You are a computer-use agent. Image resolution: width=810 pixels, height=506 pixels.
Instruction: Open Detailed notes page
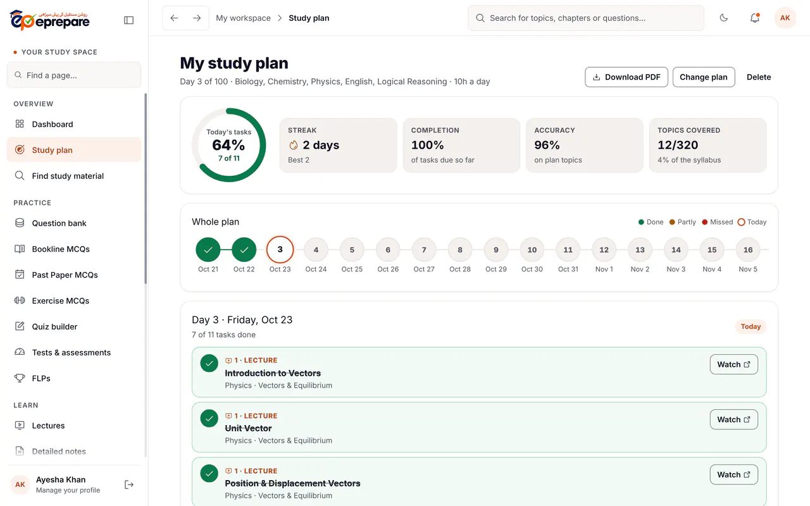[74, 451]
